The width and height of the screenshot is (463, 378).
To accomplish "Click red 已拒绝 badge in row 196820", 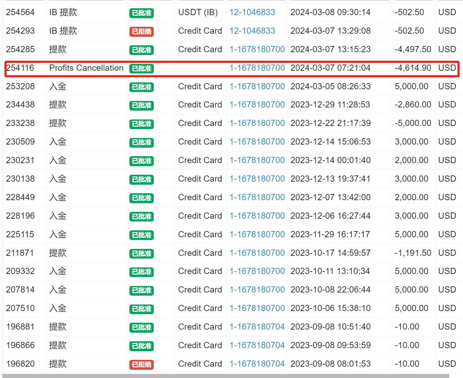I will (141, 365).
